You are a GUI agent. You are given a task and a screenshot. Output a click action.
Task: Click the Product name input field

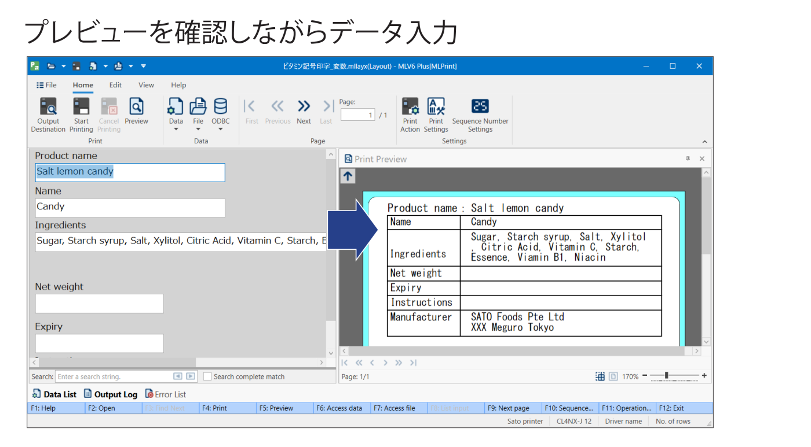point(130,172)
